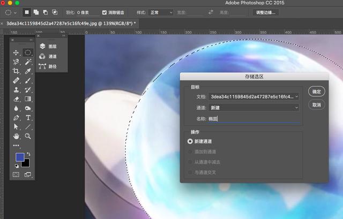The image size is (343, 219).
Task: Change the screen mode
Action: [x=28, y=175]
